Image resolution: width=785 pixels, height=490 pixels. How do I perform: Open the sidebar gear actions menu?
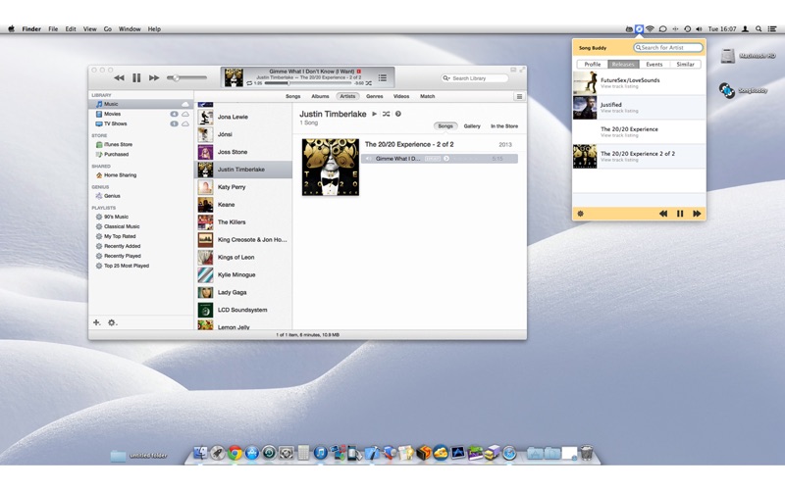112,322
